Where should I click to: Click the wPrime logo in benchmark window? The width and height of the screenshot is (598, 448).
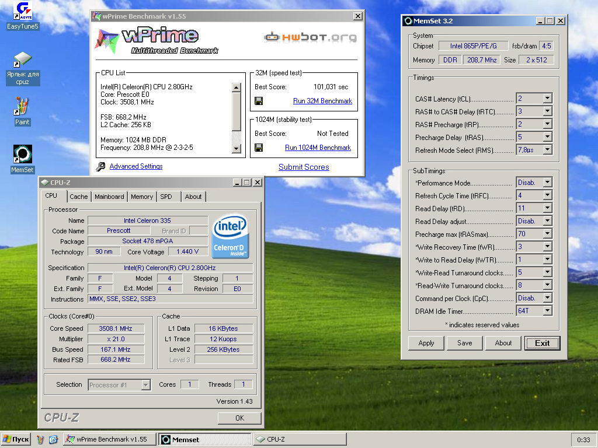tap(157, 41)
